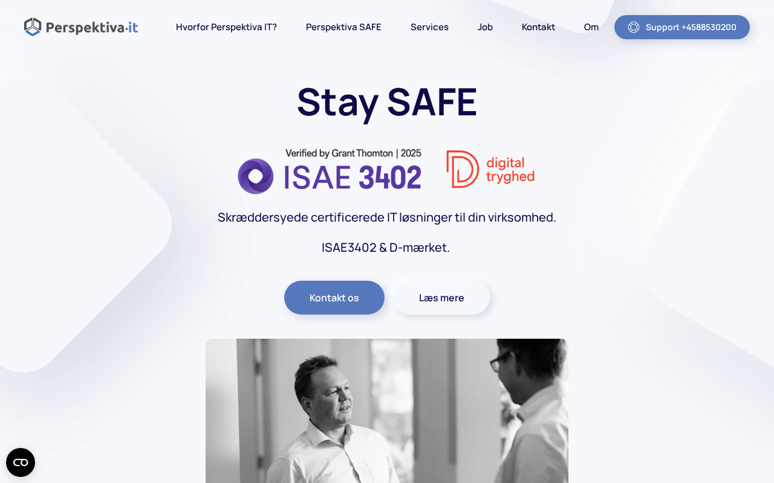Open the Perspektiva SAFE menu item
Viewport: 774px width, 483px height.
point(343,27)
